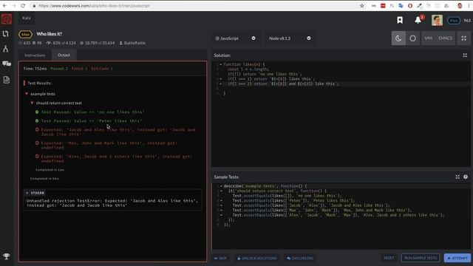Click the red browser extension icon

383,6
